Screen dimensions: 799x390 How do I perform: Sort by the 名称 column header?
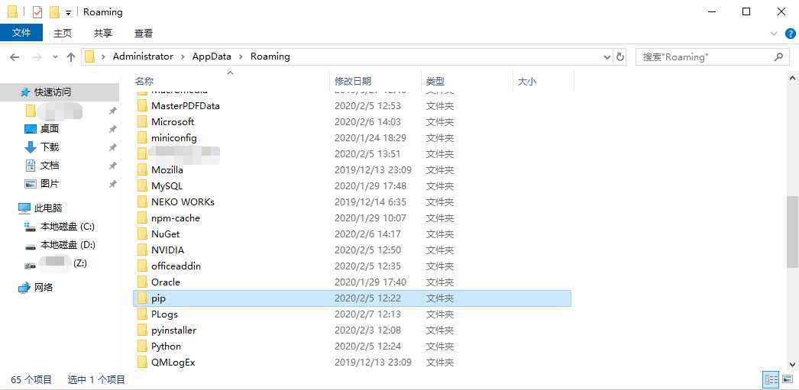(x=144, y=81)
